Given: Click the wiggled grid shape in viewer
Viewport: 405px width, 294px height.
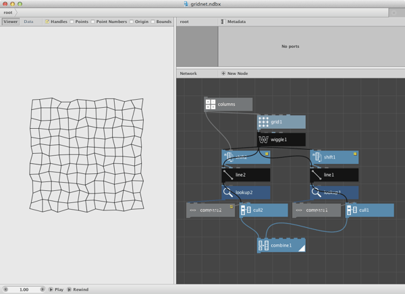Looking at the screenshot, I should (86, 155).
